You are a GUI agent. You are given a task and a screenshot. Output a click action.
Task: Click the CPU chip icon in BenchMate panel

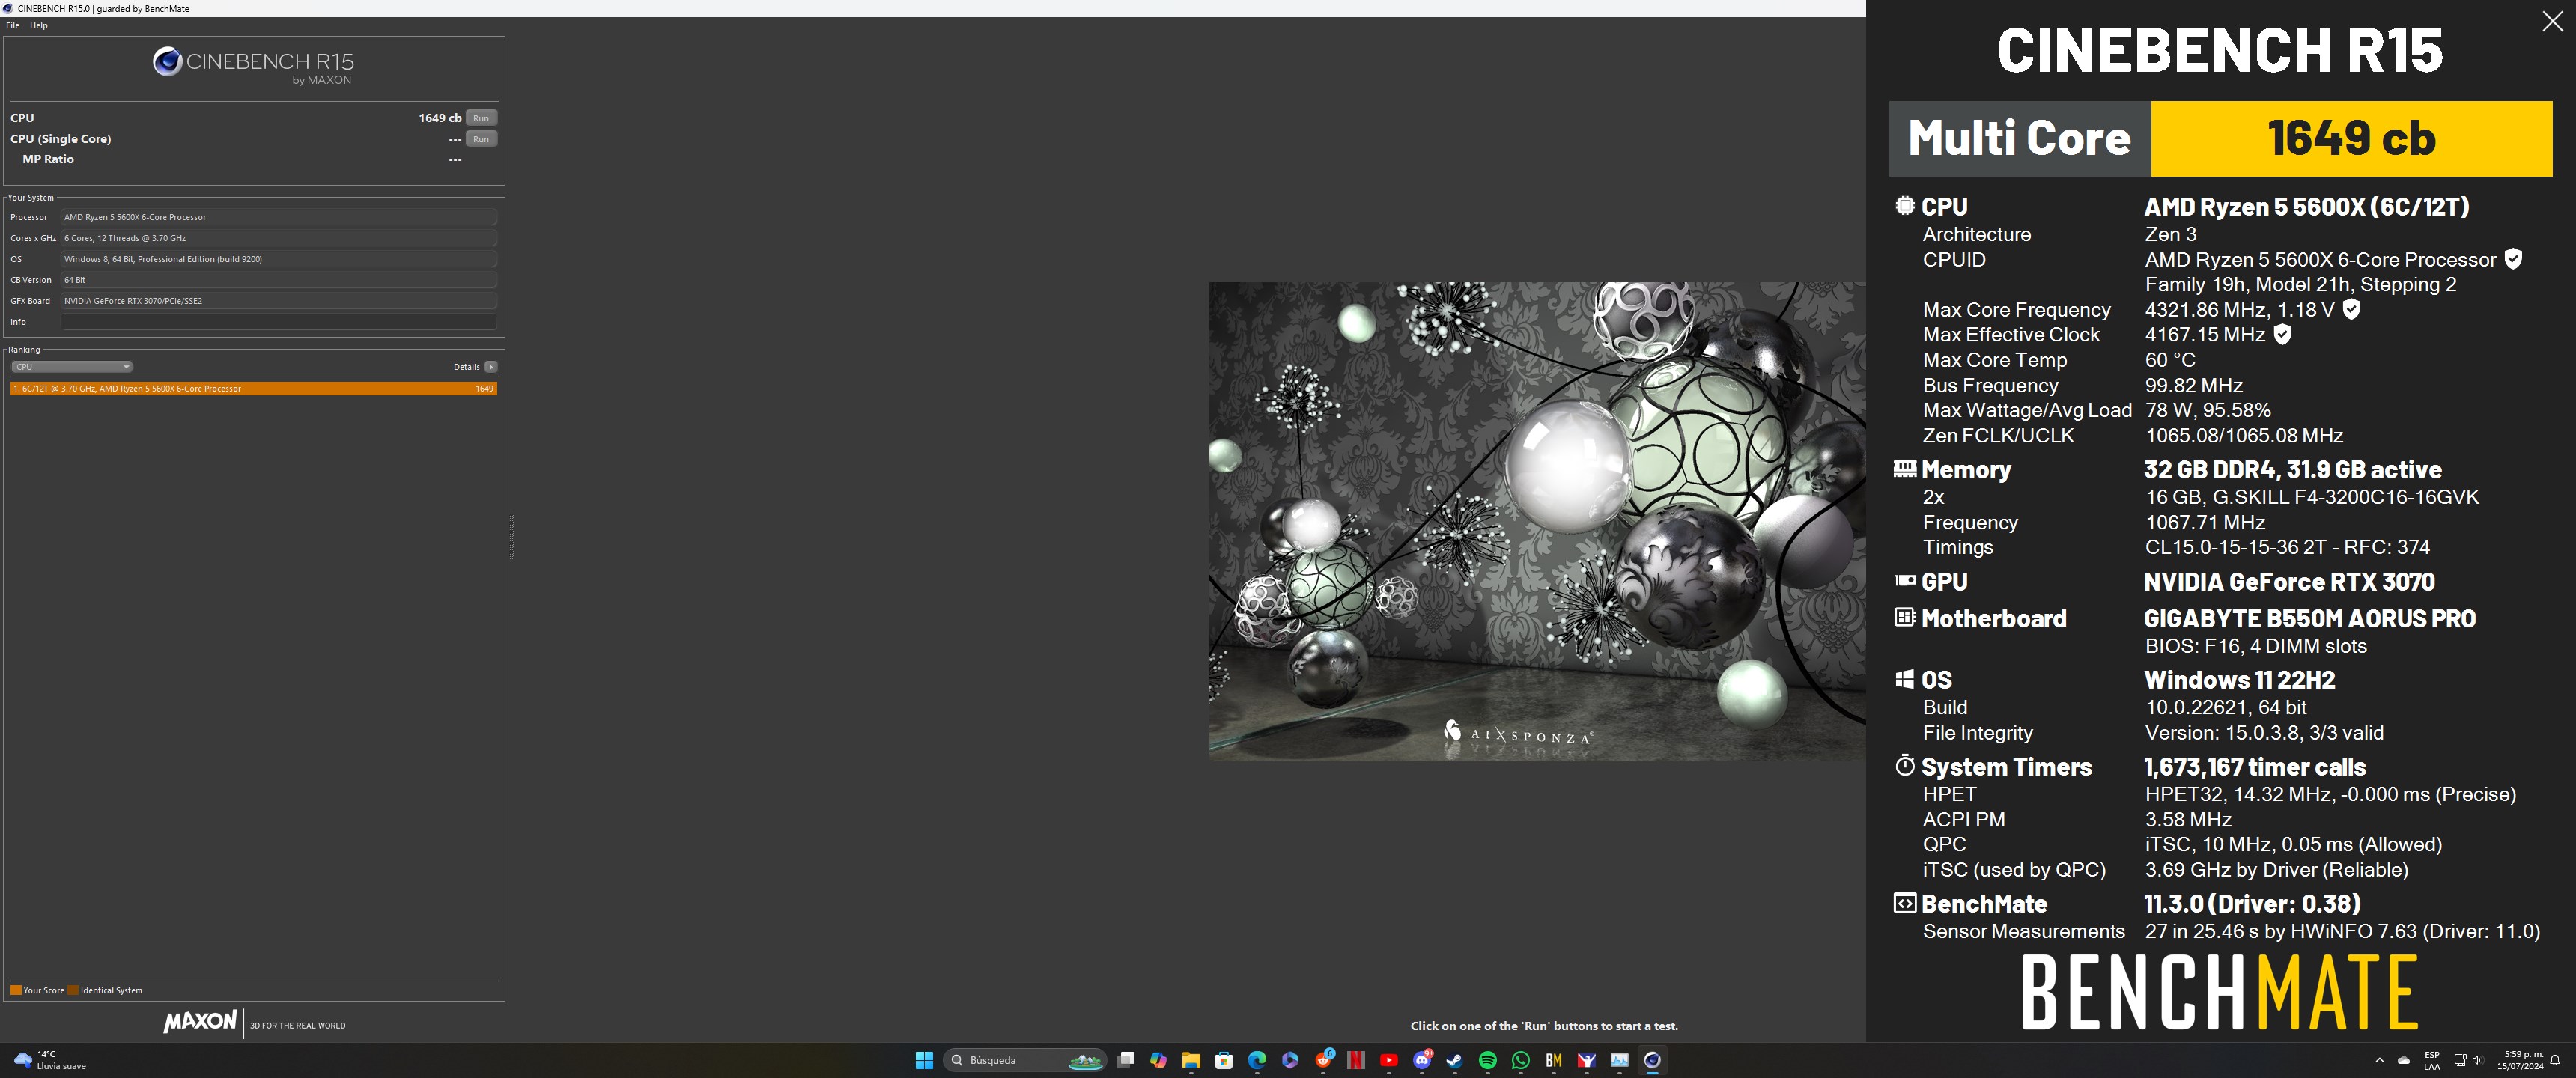(1904, 206)
